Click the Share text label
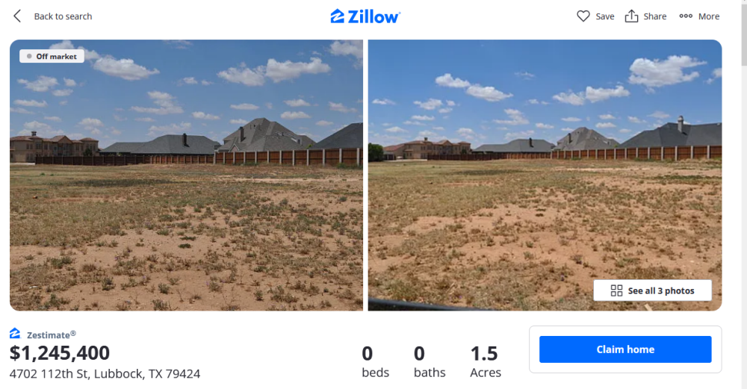747x389 pixels. (655, 16)
